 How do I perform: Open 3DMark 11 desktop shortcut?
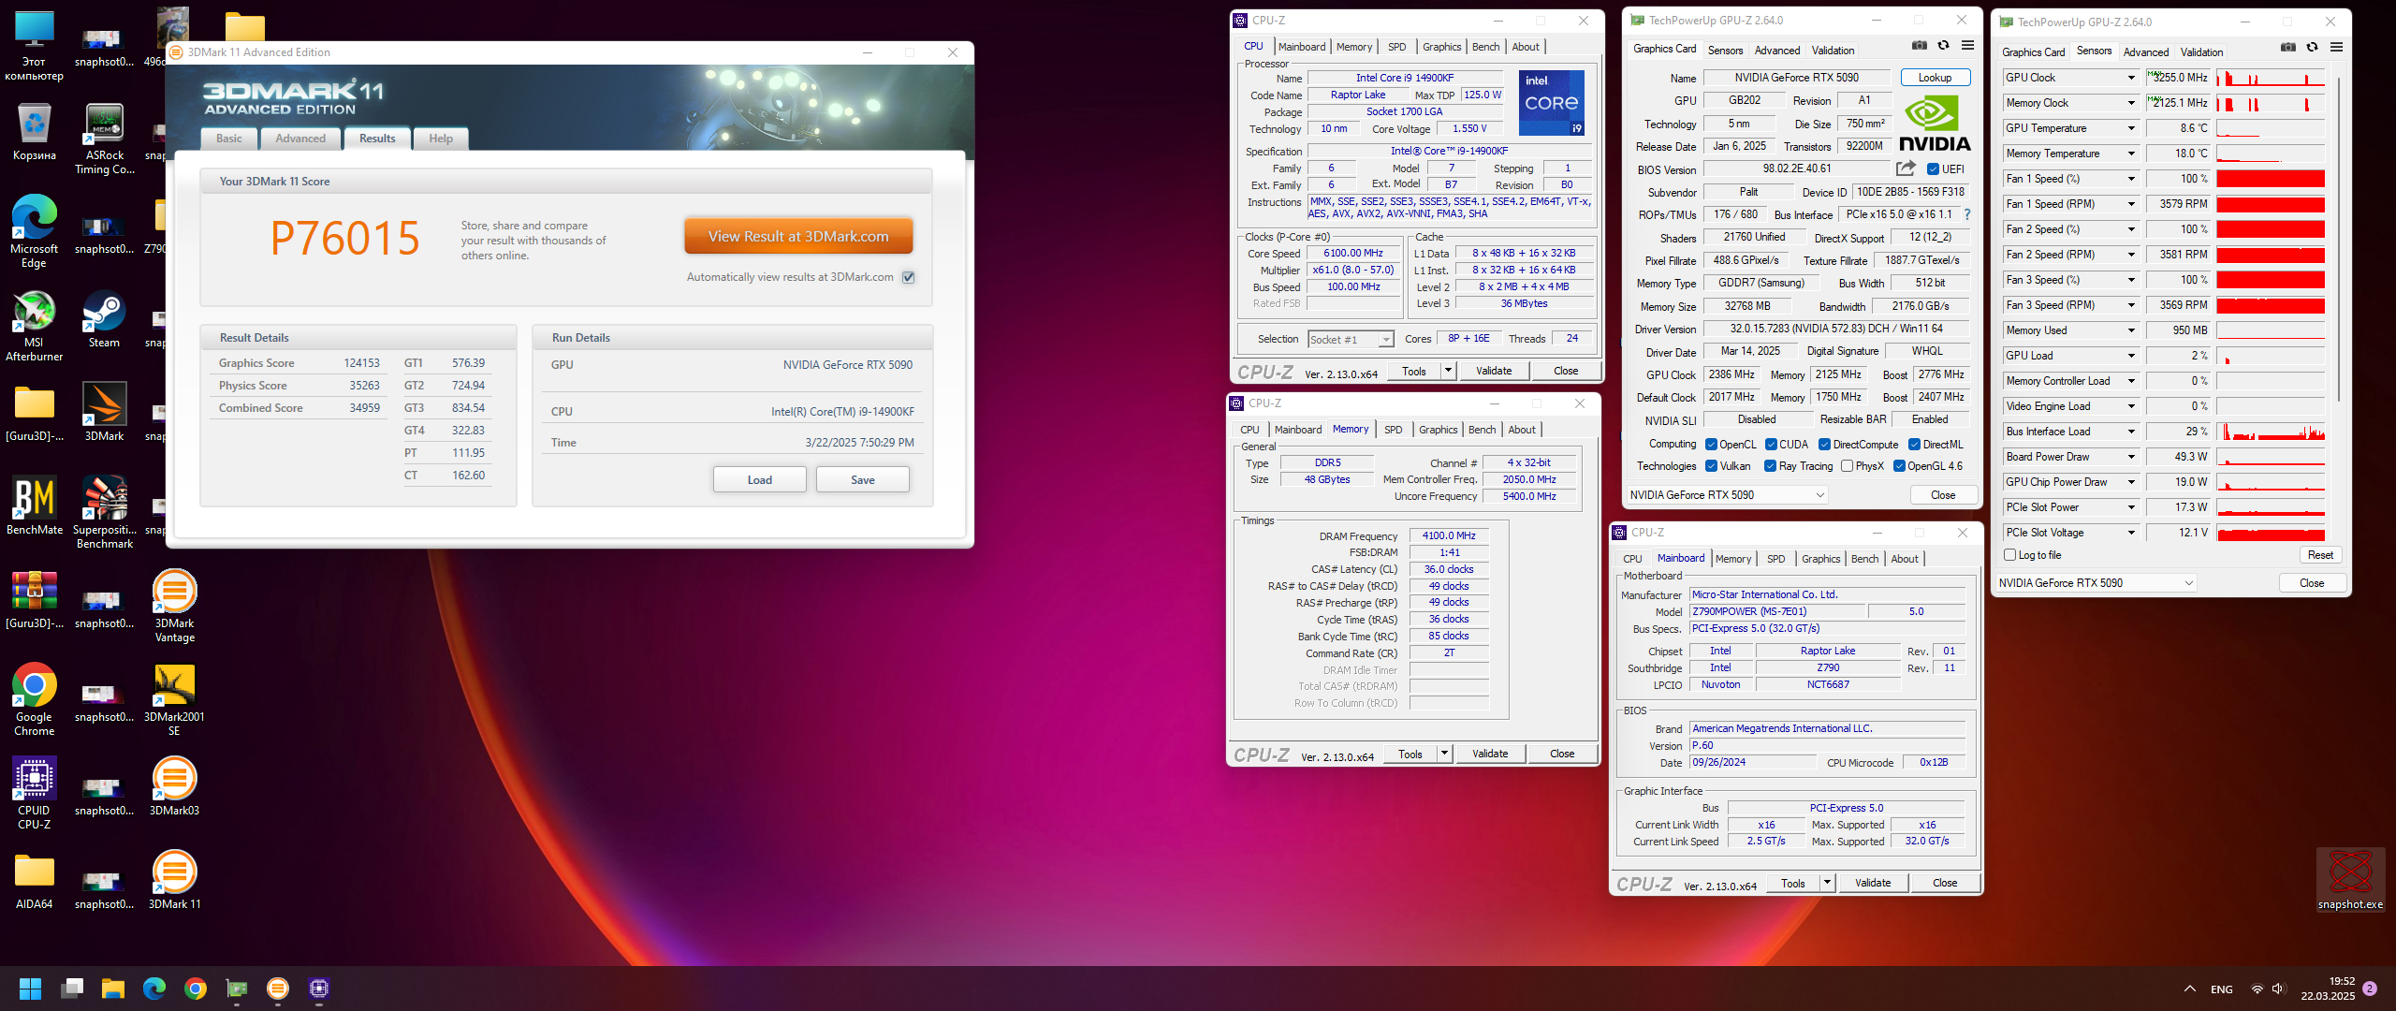[175, 881]
